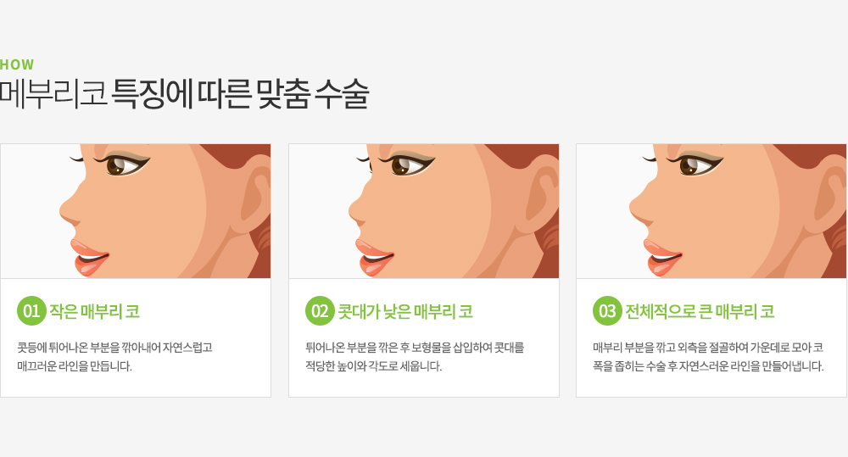Click the green 02 number badge
Image resolution: width=848 pixels, height=457 pixels.
click(320, 311)
